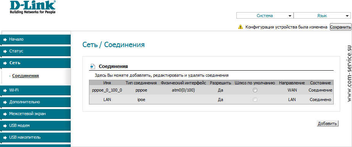The width and height of the screenshot is (352, 147).
Task: Open the LAN connection row
Action: pyautogui.click(x=211, y=100)
